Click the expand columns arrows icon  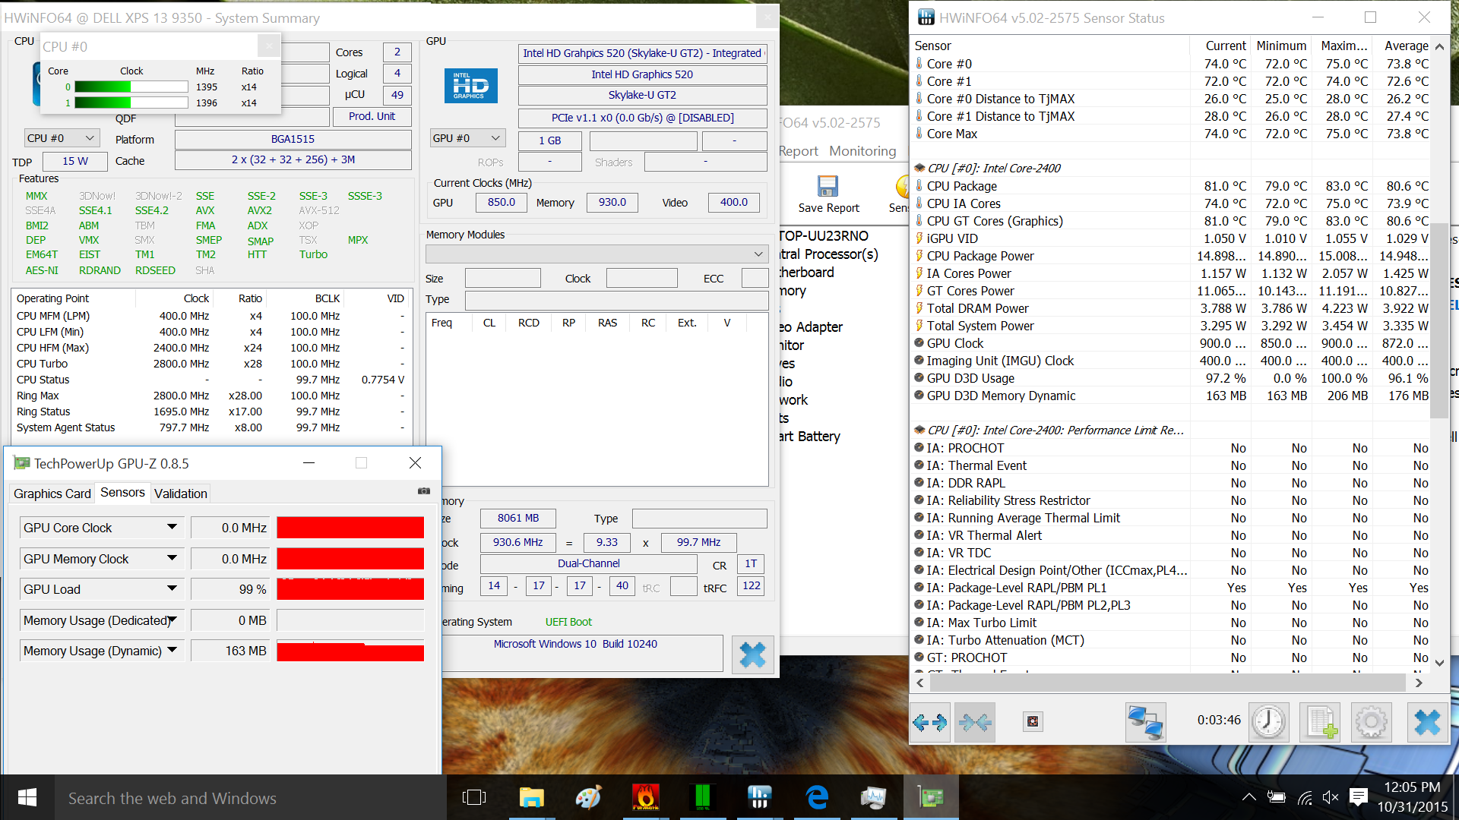(929, 722)
